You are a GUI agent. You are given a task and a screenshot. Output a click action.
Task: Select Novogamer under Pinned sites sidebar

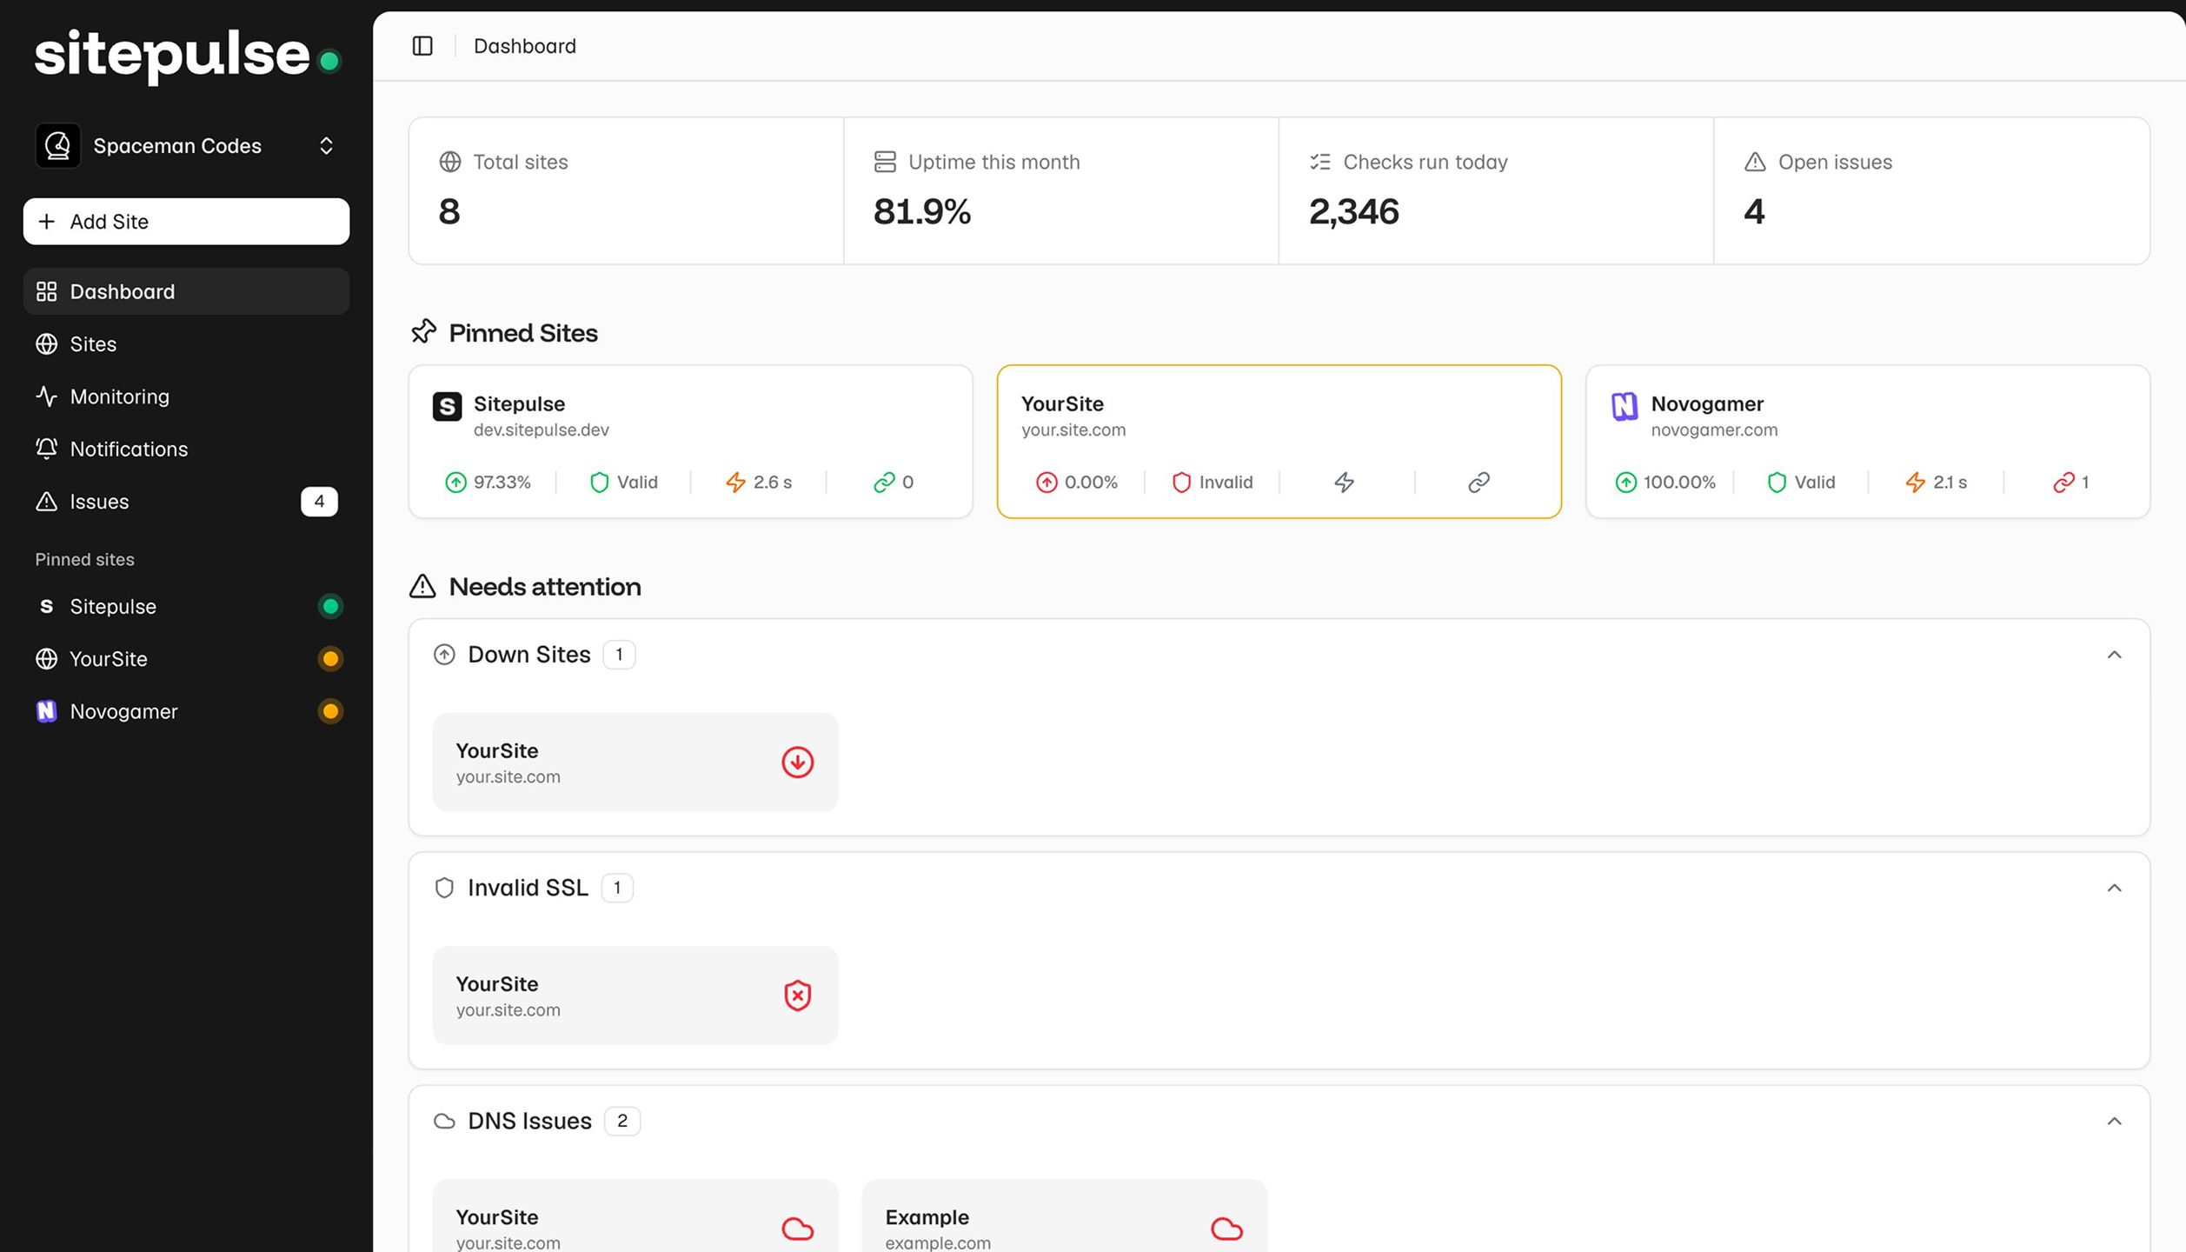(186, 712)
